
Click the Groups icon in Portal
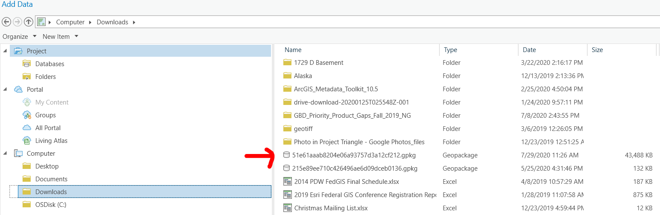(27, 115)
